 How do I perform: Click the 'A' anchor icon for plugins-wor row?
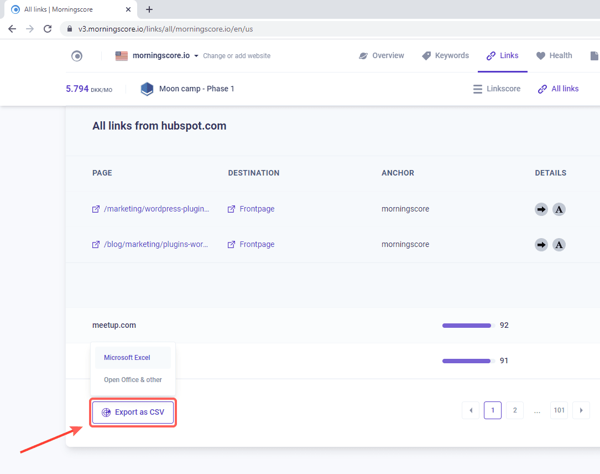(559, 245)
